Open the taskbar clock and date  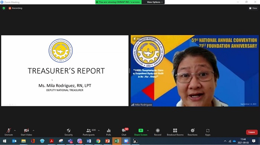click(x=243, y=141)
